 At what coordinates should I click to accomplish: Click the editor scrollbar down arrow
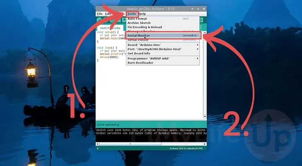click(x=205, y=117)
